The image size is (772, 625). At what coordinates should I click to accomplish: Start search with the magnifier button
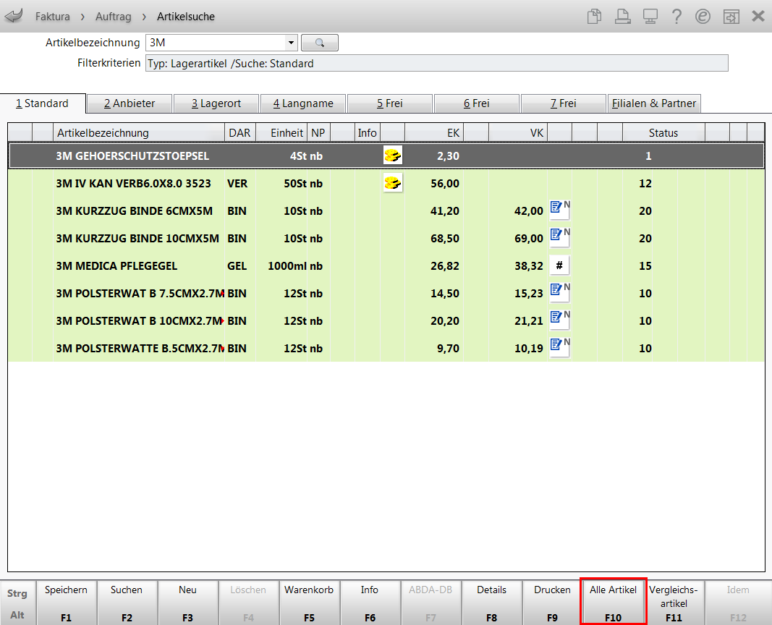(x=320, y=43)
